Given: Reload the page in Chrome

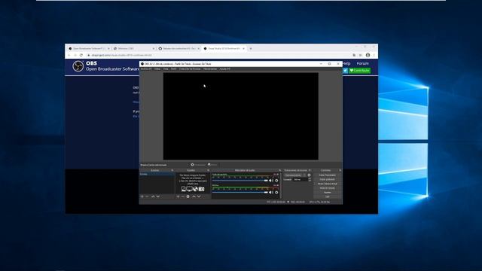Looking at the screenshot, I should [81, 55].
